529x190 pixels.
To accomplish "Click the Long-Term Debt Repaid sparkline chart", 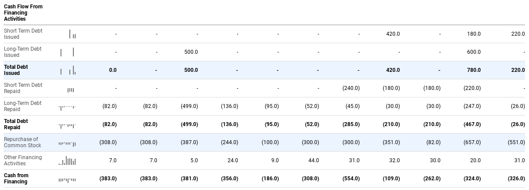I will point(67,107).
